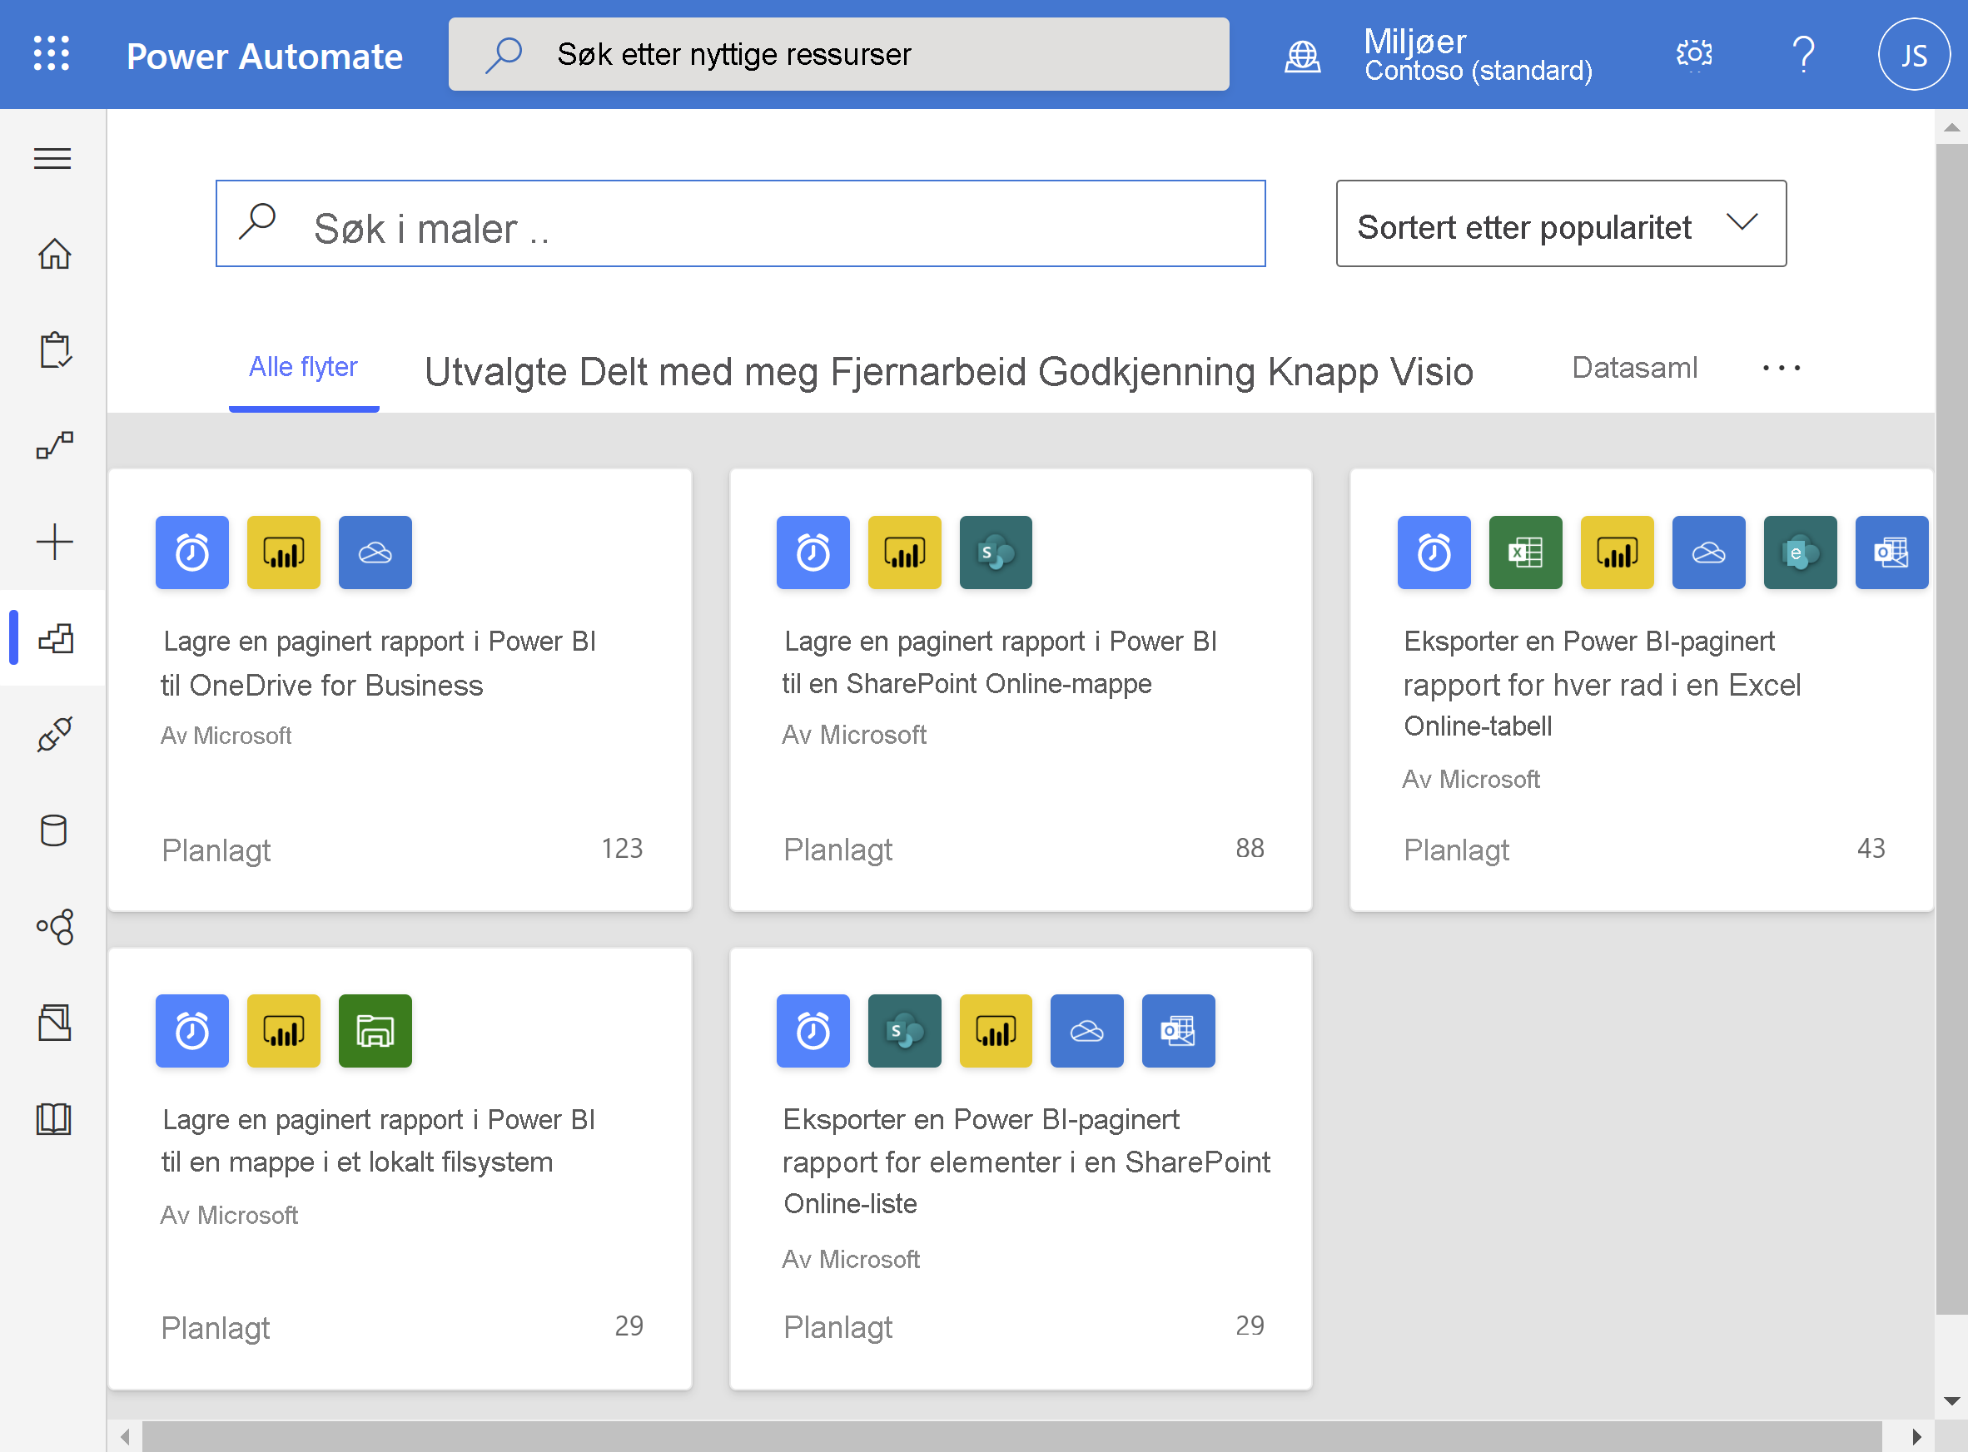Click the My Flows clipboard icon
The width and height of the screenshot is (1968, 1452).
(x=53, y=349)
